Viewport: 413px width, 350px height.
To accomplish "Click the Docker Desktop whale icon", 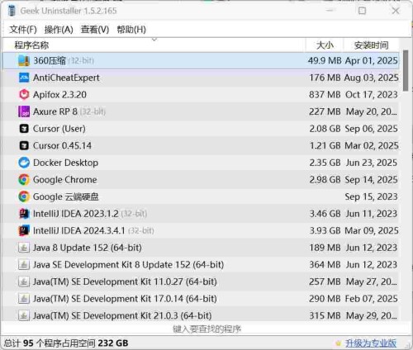I will (x=24, y=163).
